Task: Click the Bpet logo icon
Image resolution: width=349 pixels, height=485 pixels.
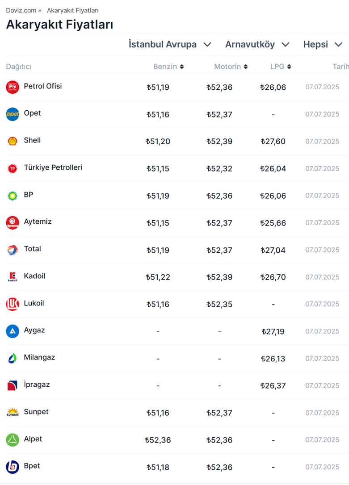Action: (x=13, y=467)
